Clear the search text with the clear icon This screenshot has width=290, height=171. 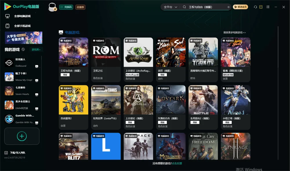[x=229, y=7]
